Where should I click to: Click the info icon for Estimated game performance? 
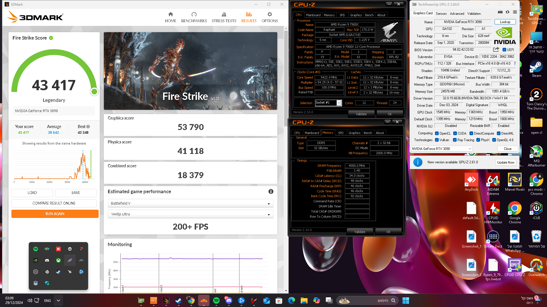pyautogui.click(x=271, y=191)
